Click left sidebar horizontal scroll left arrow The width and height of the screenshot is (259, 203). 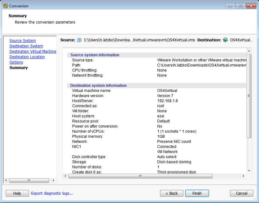click(x=5, y=181)
